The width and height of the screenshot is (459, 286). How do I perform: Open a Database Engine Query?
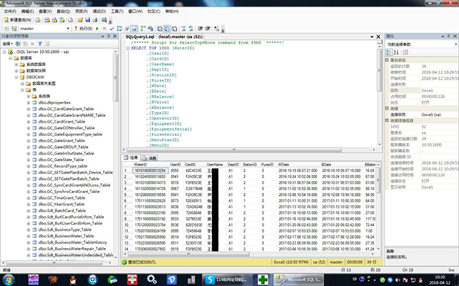click(x=38, y=20)
